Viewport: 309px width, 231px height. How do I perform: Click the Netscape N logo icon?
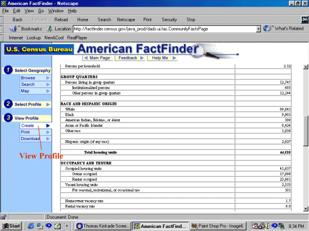click(x=303, y=20)
